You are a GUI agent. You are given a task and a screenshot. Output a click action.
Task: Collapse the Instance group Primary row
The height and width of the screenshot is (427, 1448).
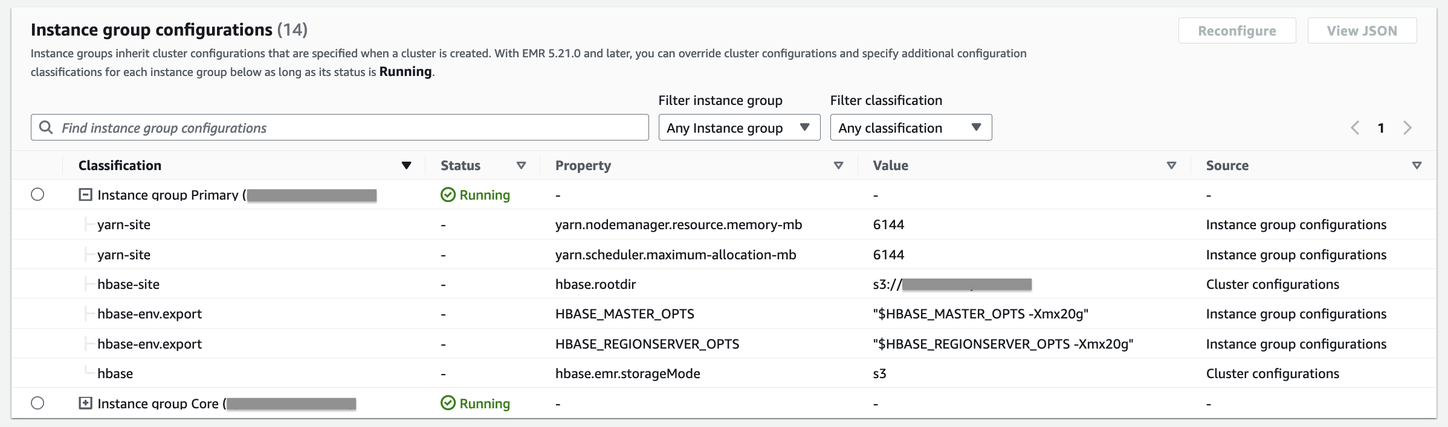point(86,194)
